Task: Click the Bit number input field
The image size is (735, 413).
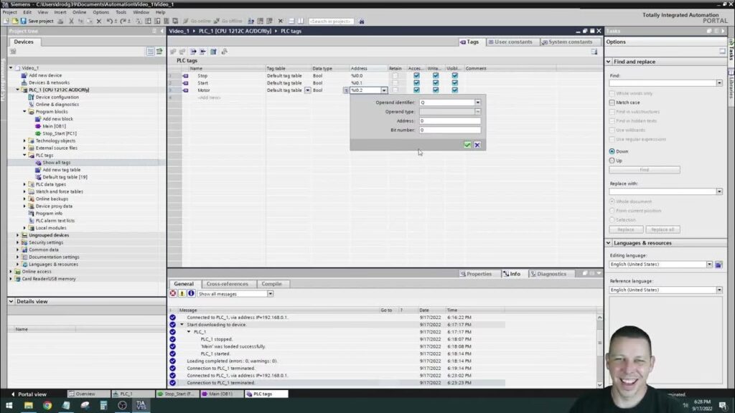Action: point(449,130)
